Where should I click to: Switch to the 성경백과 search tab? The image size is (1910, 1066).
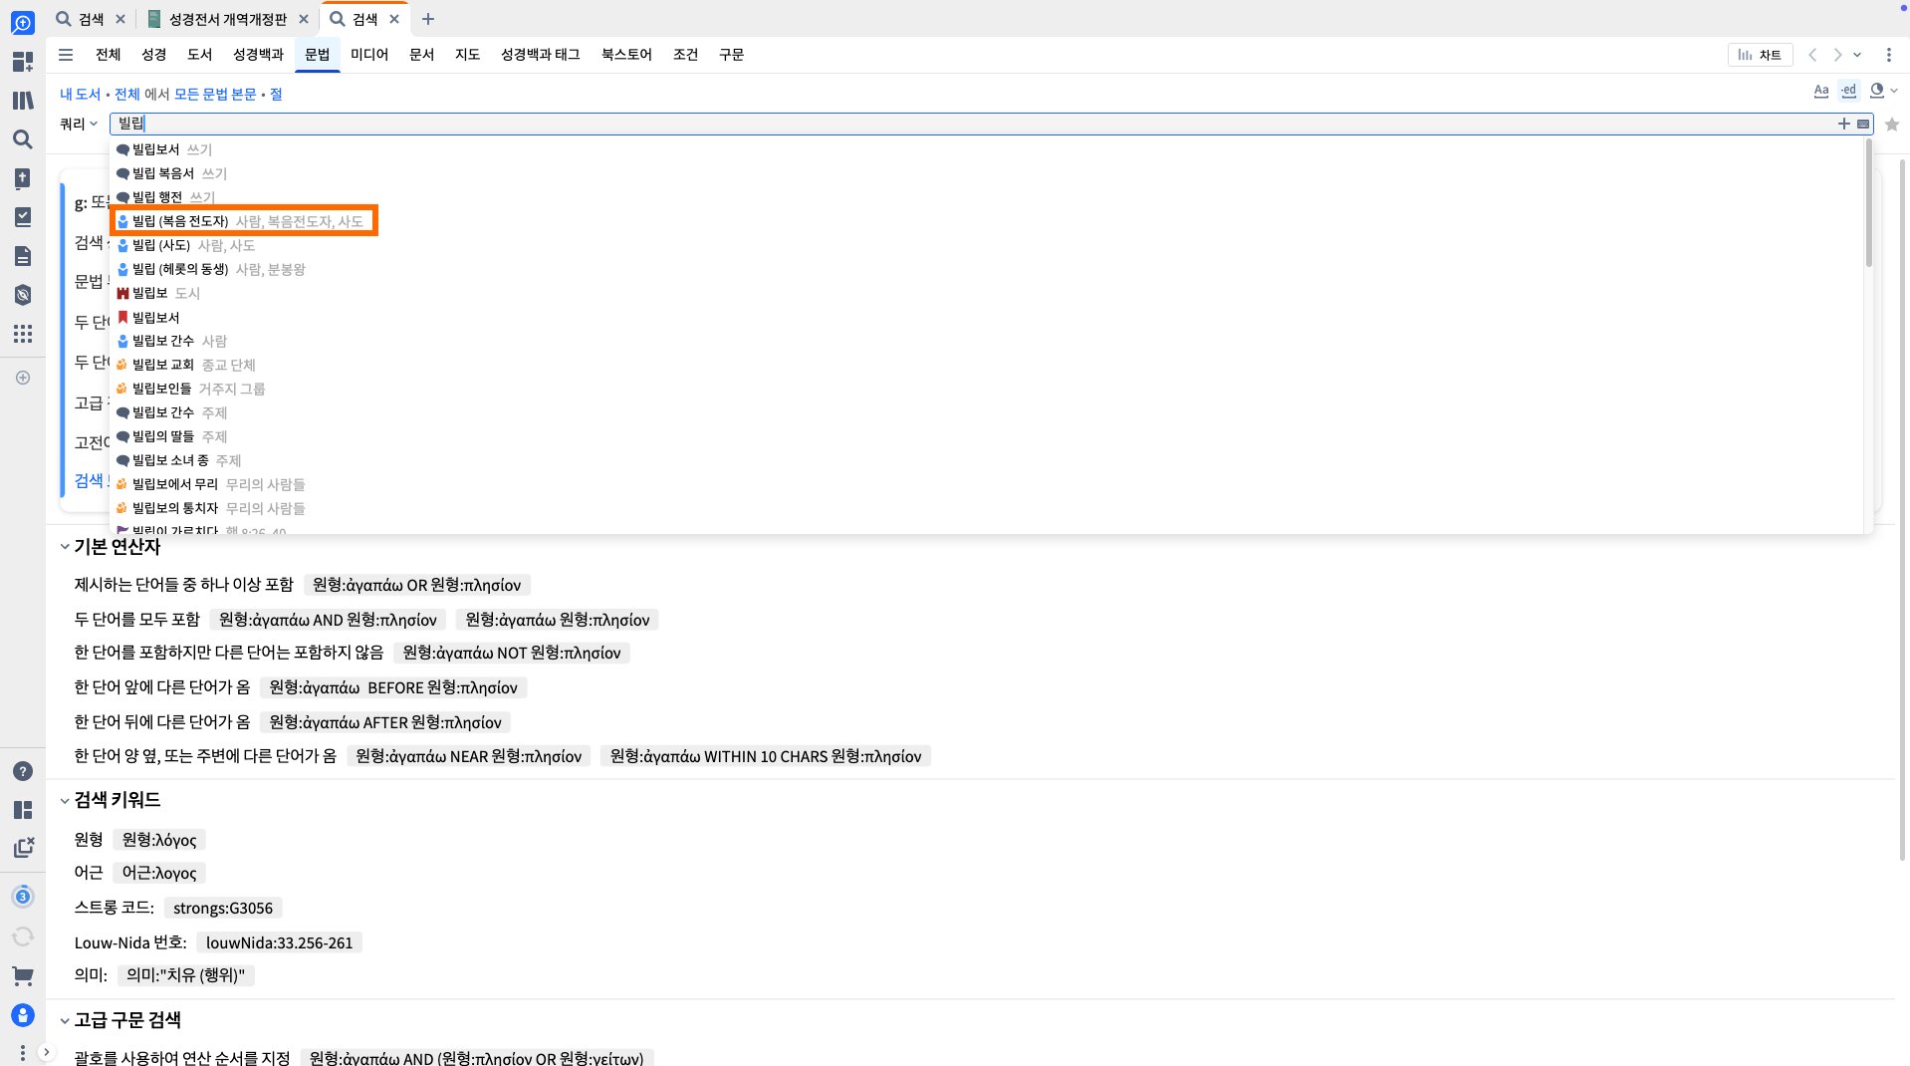258,55
